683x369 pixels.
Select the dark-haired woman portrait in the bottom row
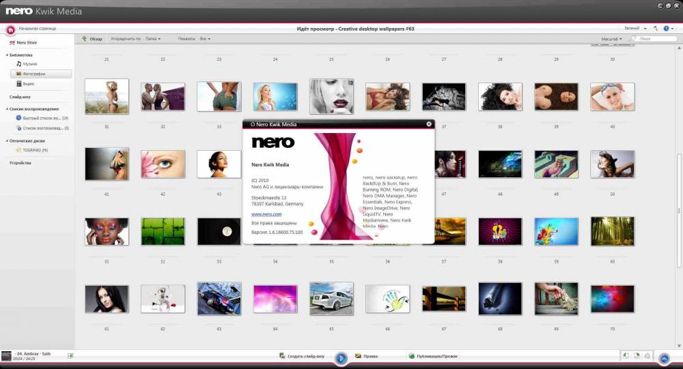pyautogui.click(x=107, y=299)
